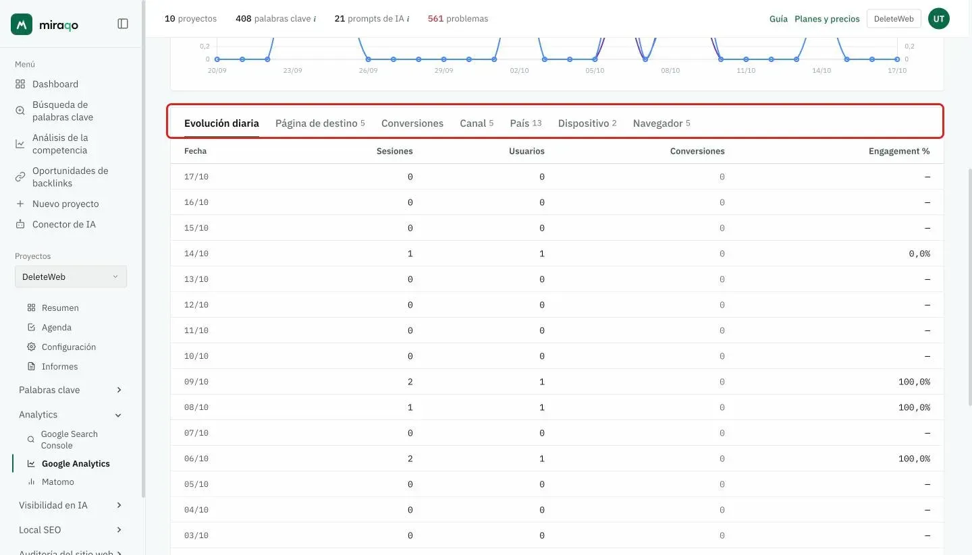Click the Engagement % column header
972x555 pixels.
(x=899, y=151)
